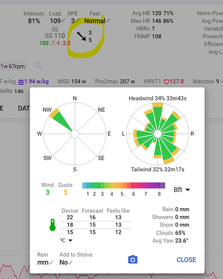Click the Beaufort wind color scale
This screenshot has width=223, height=279.
pyautogui.click(x=124, y=186)
